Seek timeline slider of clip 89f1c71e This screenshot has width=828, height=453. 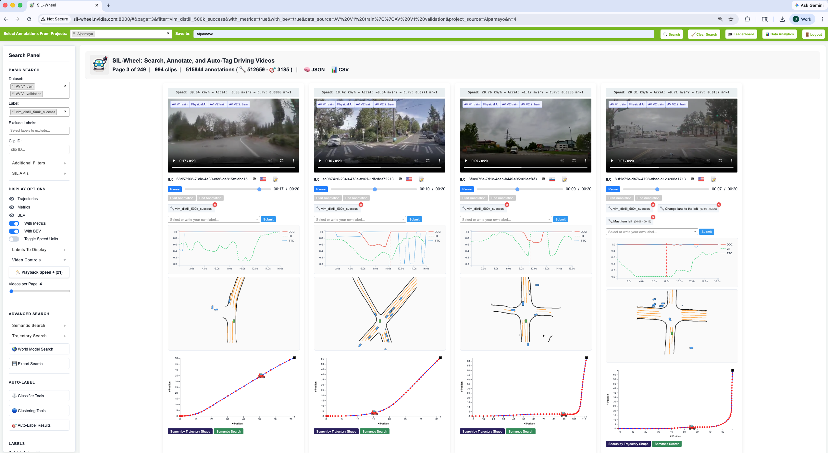pyautogui.click(x=666, y=189)
